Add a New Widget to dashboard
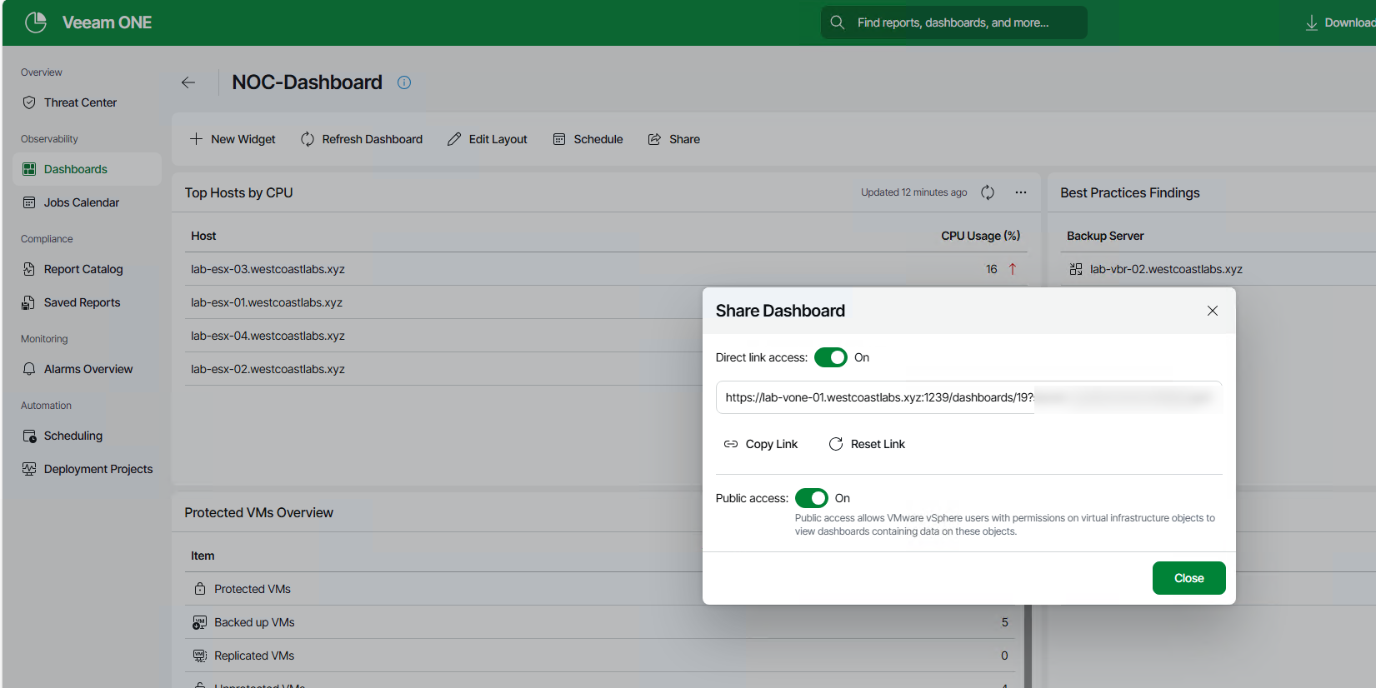 (x=233, y=139)
